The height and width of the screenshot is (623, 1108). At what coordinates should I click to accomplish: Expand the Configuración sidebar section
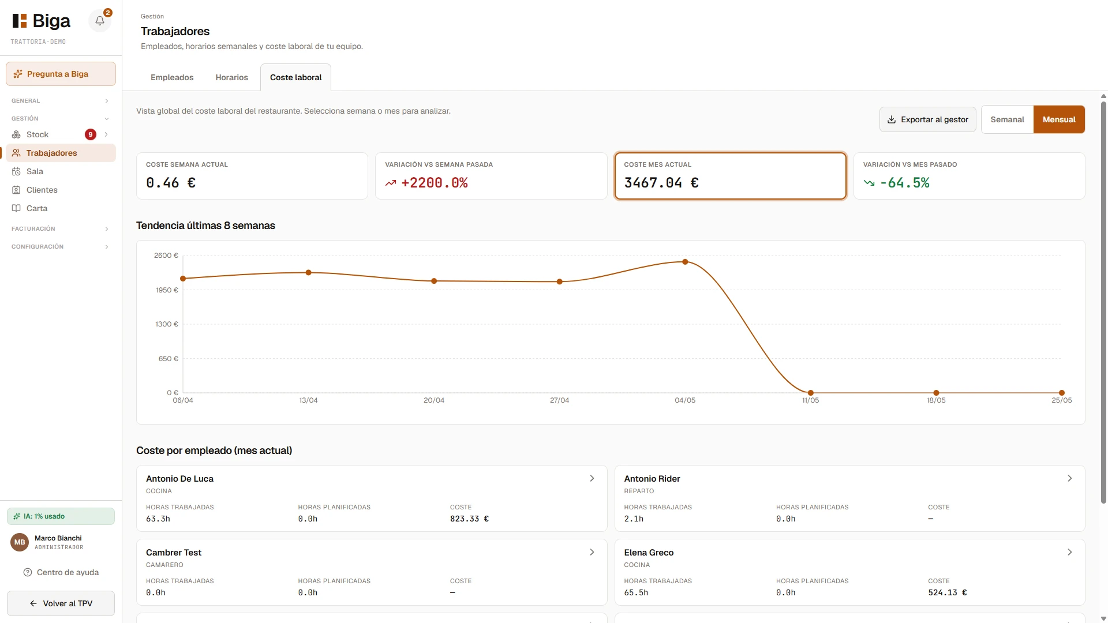point(61,247)
